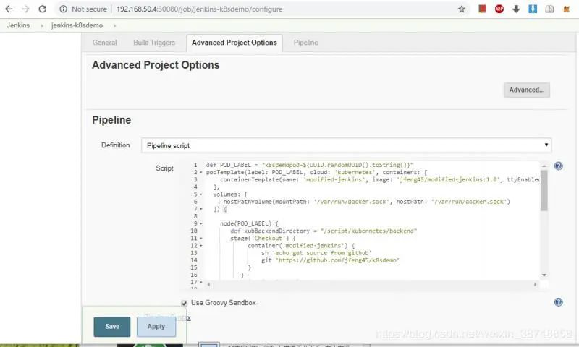
Task: Click the script editor vertical scrollbar
Action: click(544, 188)
